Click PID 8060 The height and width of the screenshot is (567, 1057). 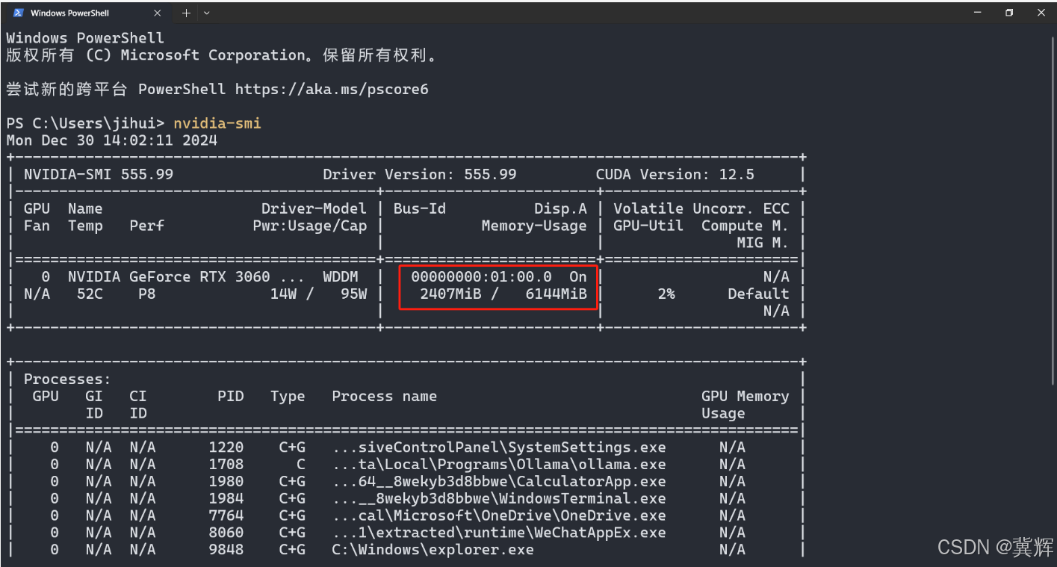click(226, 533)
